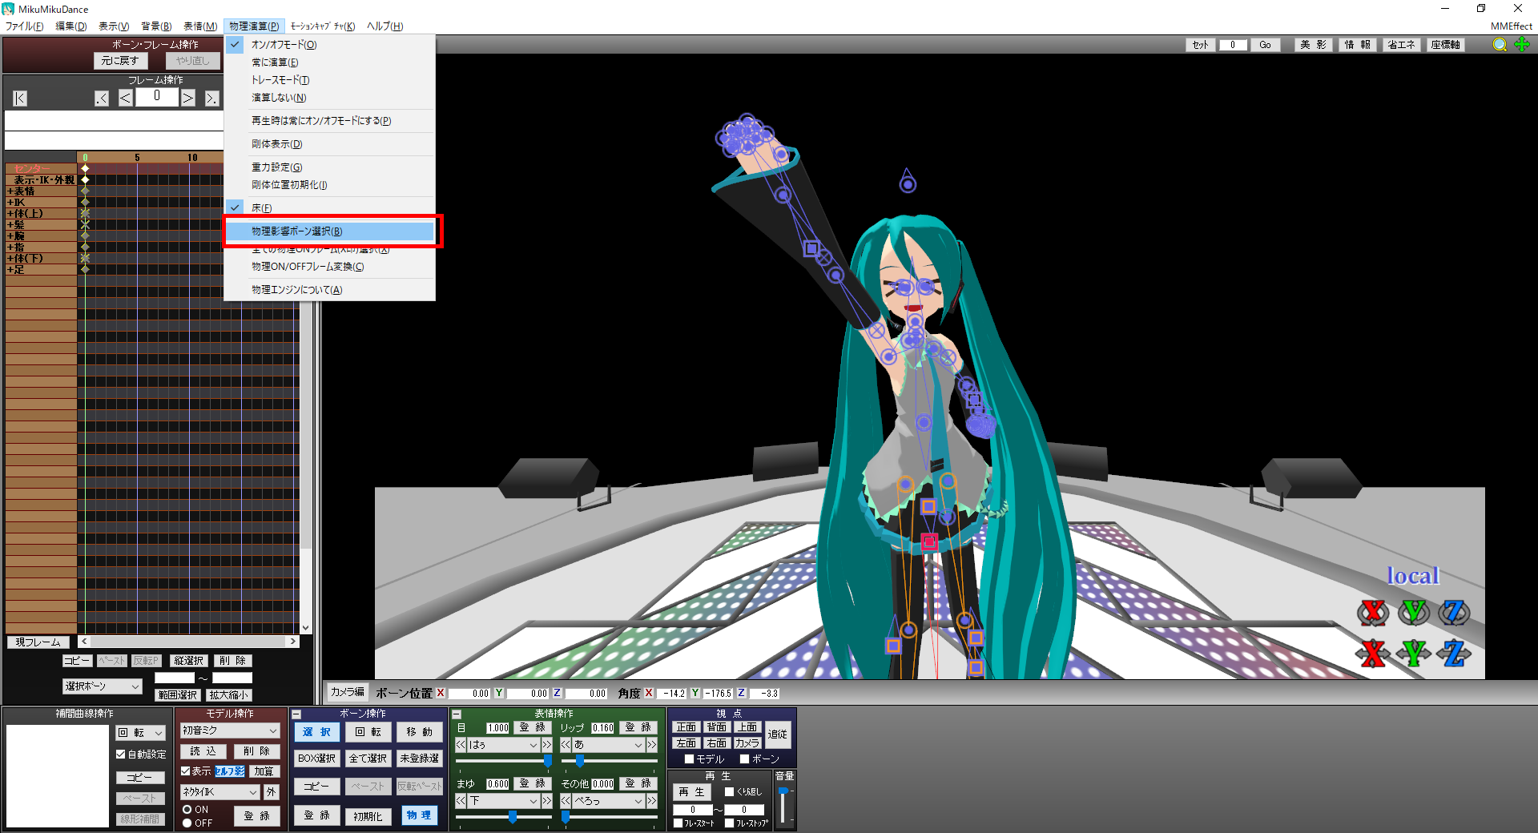Toggle the くり返し repeat checkbox

point(730,792)
